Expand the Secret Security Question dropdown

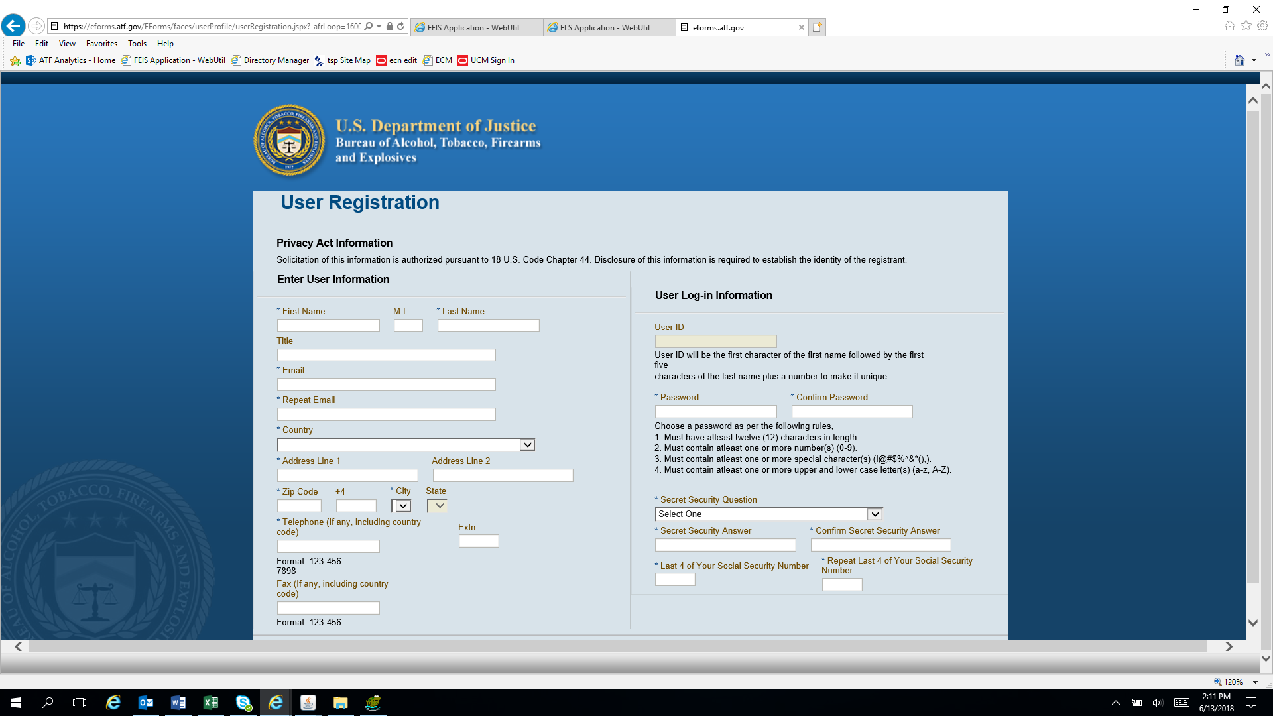coord(875,514)
